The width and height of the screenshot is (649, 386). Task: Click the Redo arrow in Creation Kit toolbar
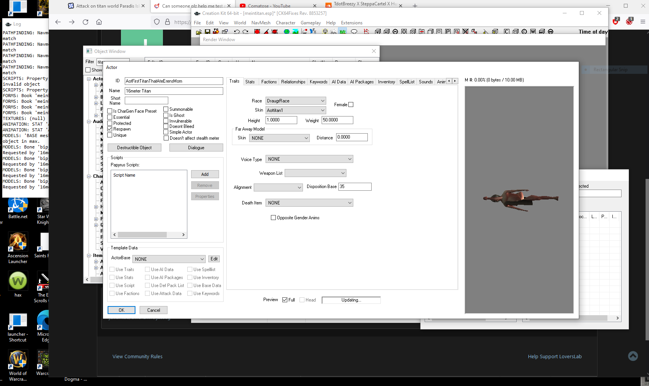(245, 32)
